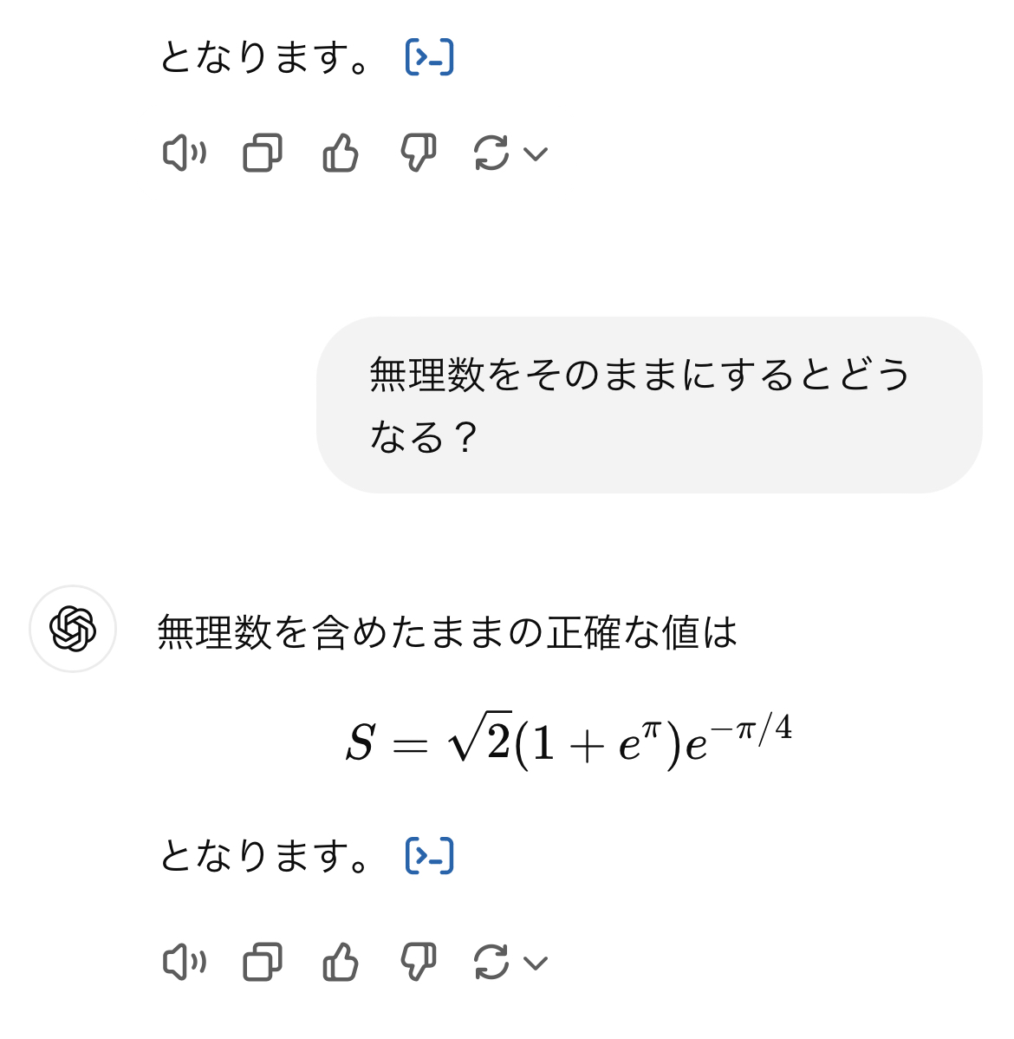Copy the response containing the formula

[x=263, y=962]
